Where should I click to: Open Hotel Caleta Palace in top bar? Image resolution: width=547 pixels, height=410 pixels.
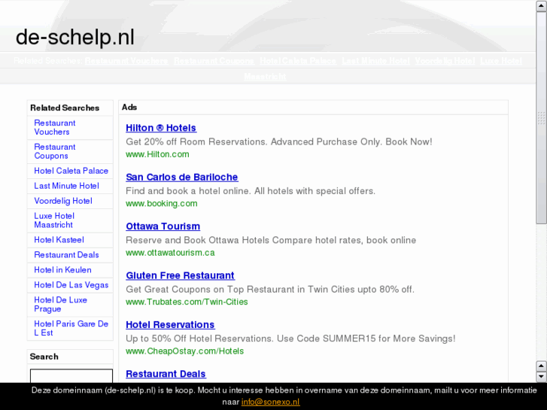298,61
